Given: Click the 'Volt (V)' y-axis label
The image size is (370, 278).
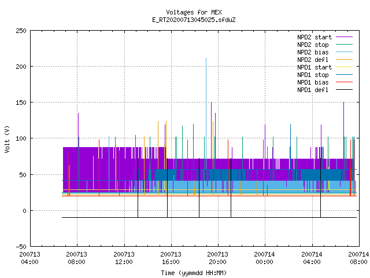Looking at the screenshot, I should tap(7, 139).
